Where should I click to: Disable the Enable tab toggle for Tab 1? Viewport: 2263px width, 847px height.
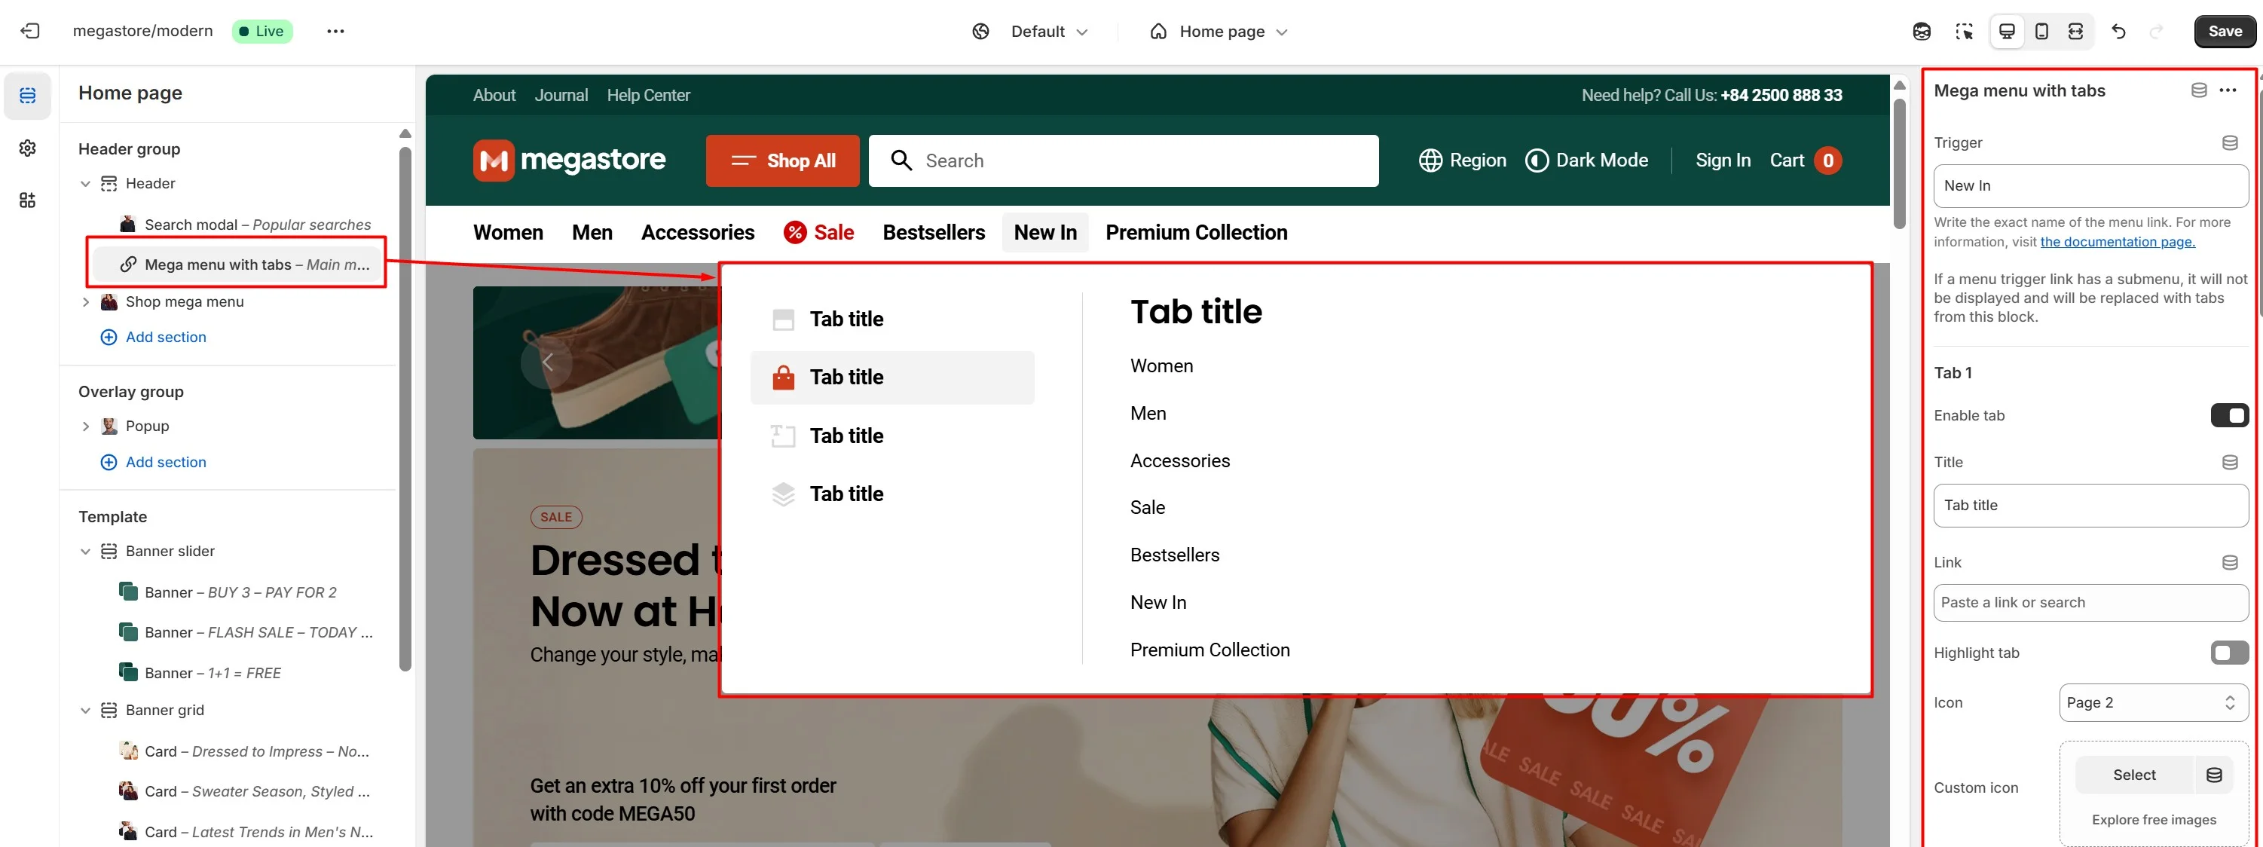pos(2230,414)
